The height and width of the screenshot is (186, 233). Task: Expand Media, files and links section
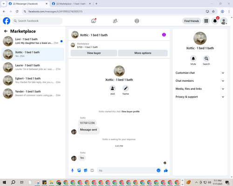tap(200, 89)
